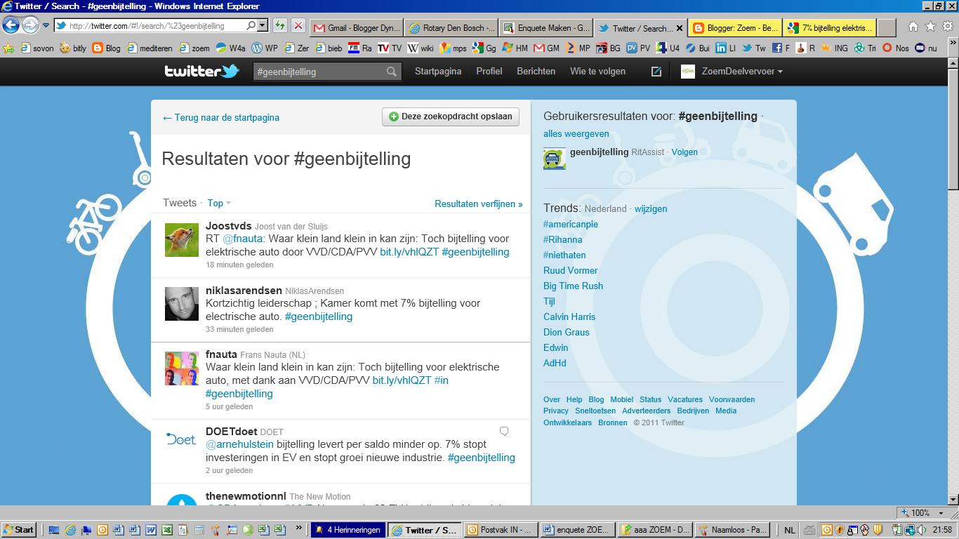Switch to the Rotary Den Bosch tab
This screenshot has width=959, height=539.
(x=451, y=28)
